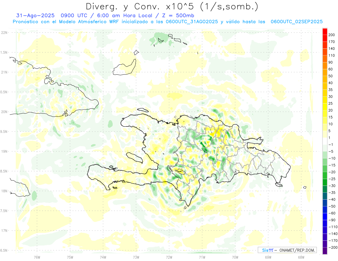The height and width of the screenshot is (261, 338).
Task: Click the positive 15 color bar label
Action: pyautogui.click(x=331, y=117)
